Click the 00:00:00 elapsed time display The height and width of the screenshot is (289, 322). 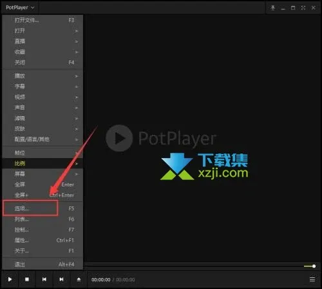(101, 280)
